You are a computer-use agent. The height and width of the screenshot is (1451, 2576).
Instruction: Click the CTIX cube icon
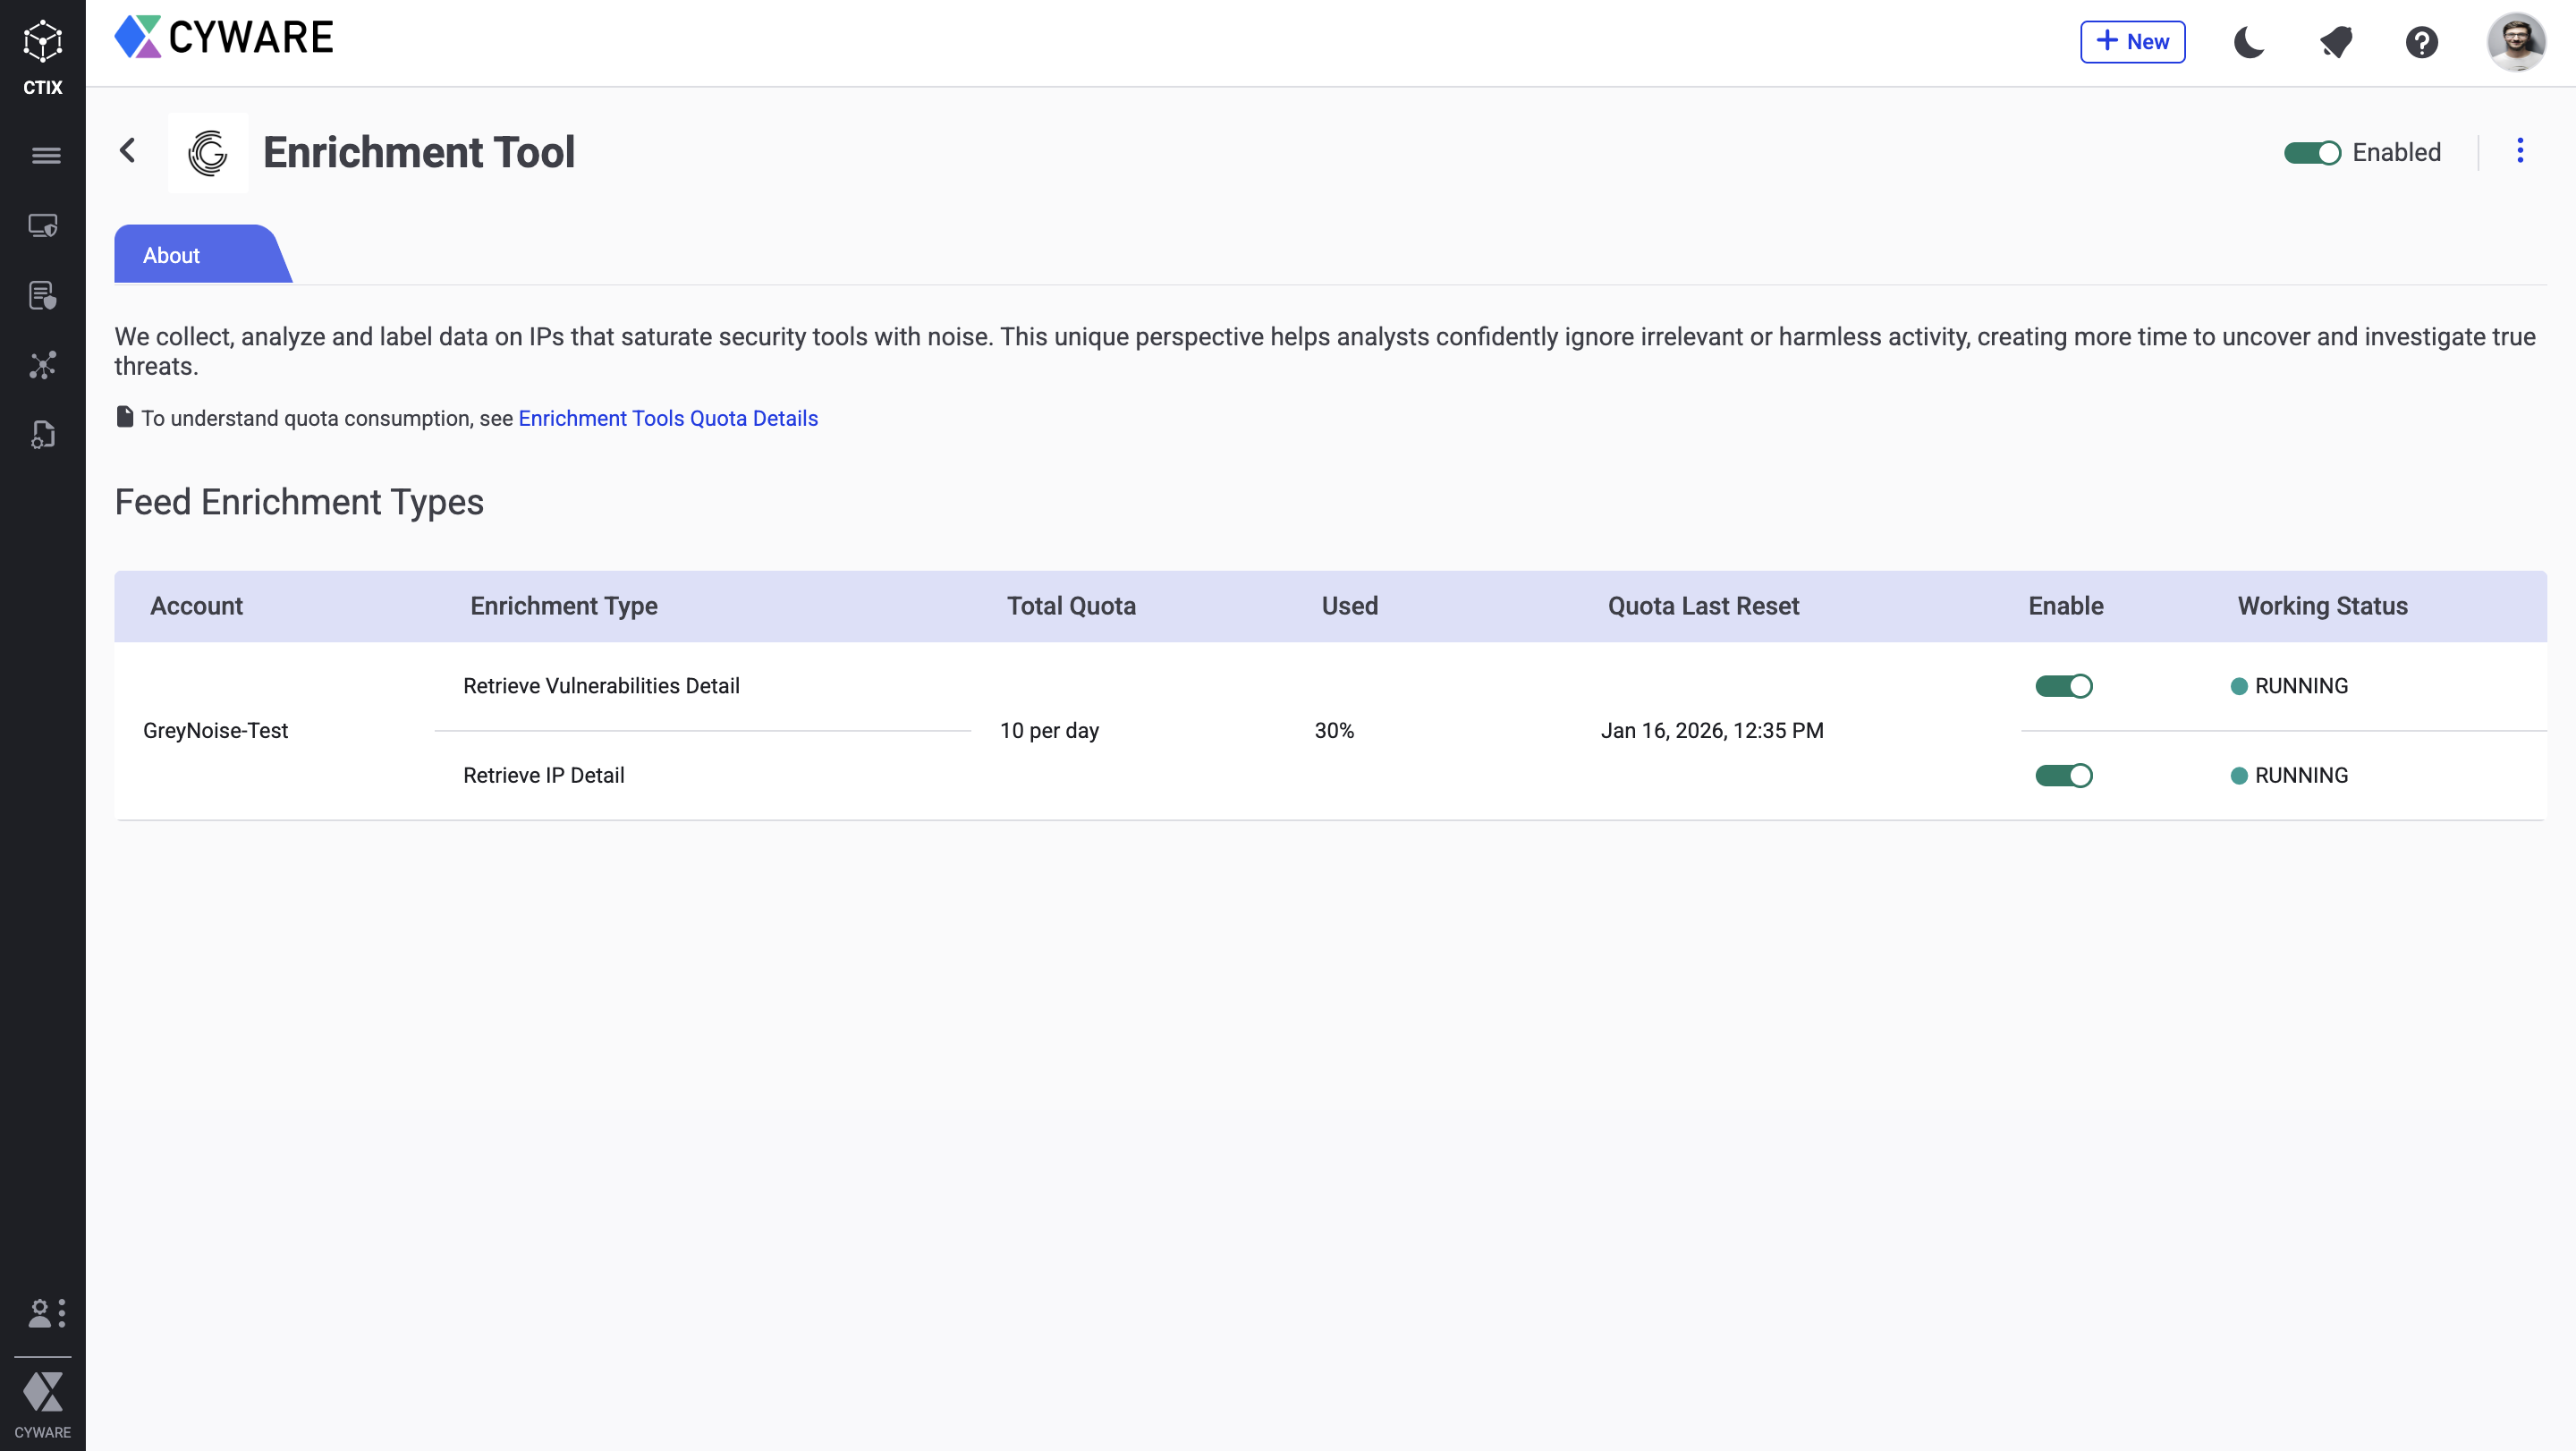(42, 42)
